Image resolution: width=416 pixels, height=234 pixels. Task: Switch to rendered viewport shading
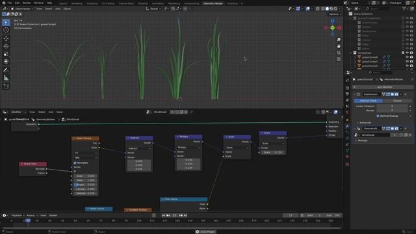335,8
